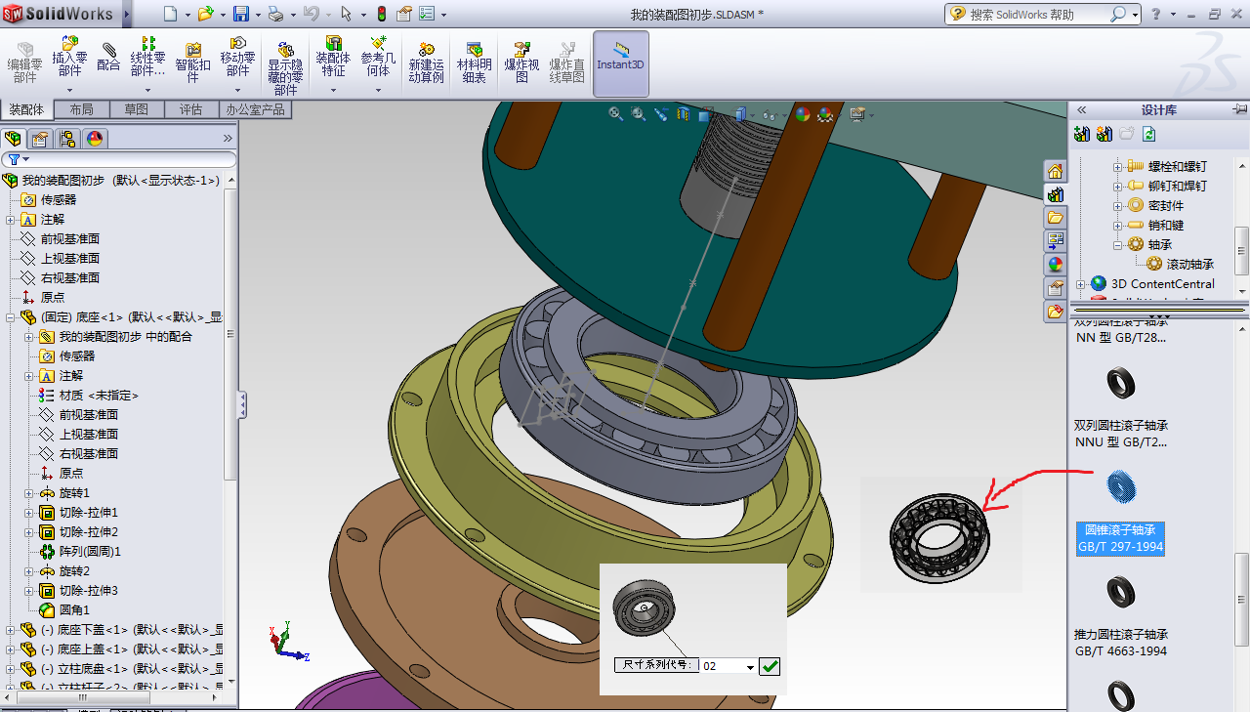Expand the 切除-拉伸1 feature

click(x=28, y=513)
